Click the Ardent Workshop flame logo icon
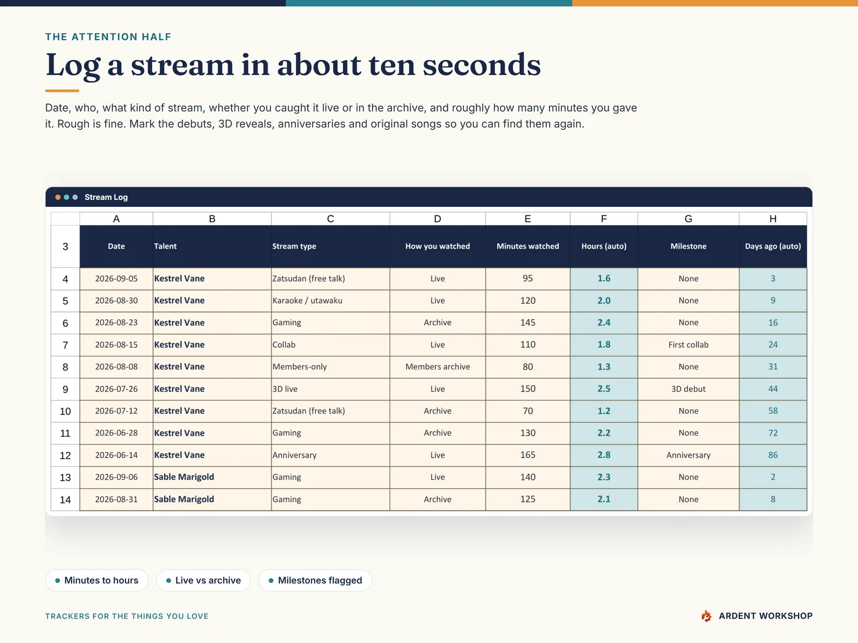 pyautogui.click(x=706, y=616)
